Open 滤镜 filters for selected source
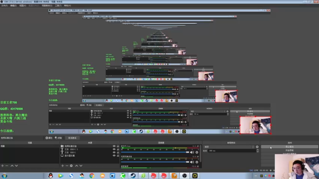The height and width of the screenshot is (179, 319). coord(58,138)
